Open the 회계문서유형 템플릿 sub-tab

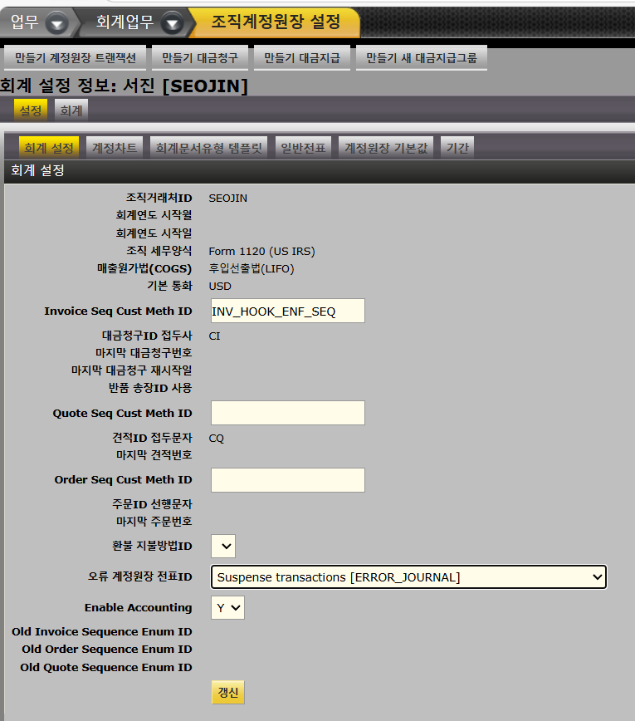[x=208, y=148]
